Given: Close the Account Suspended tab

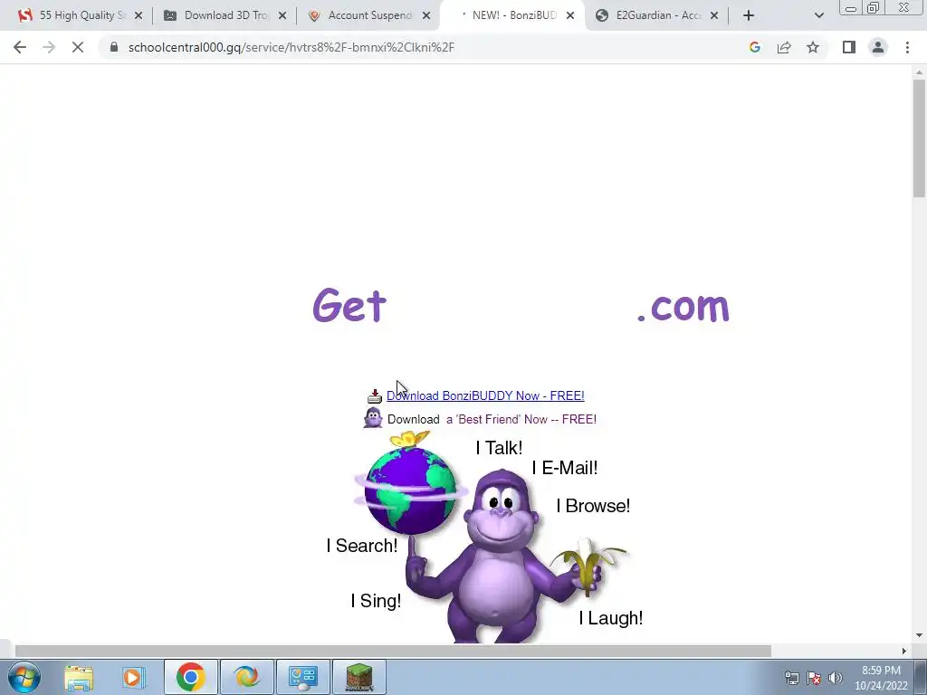Looking at the screenshot, I should coord(426,16).
